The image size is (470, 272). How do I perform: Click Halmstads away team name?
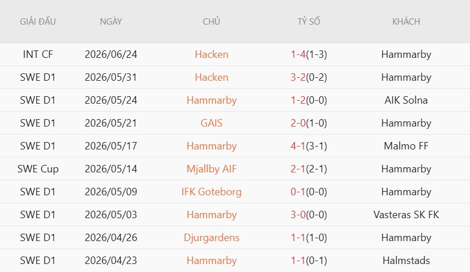coord(406,261)
